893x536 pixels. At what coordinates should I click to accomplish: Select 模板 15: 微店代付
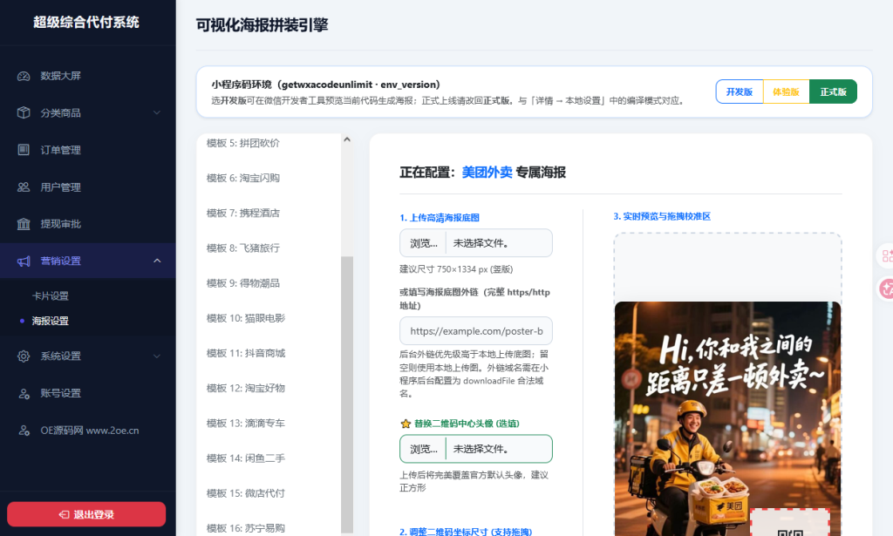(x=245, y=492)
